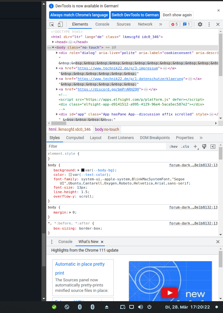
Task: Expand the head element node
Action: tap(53, 42)
